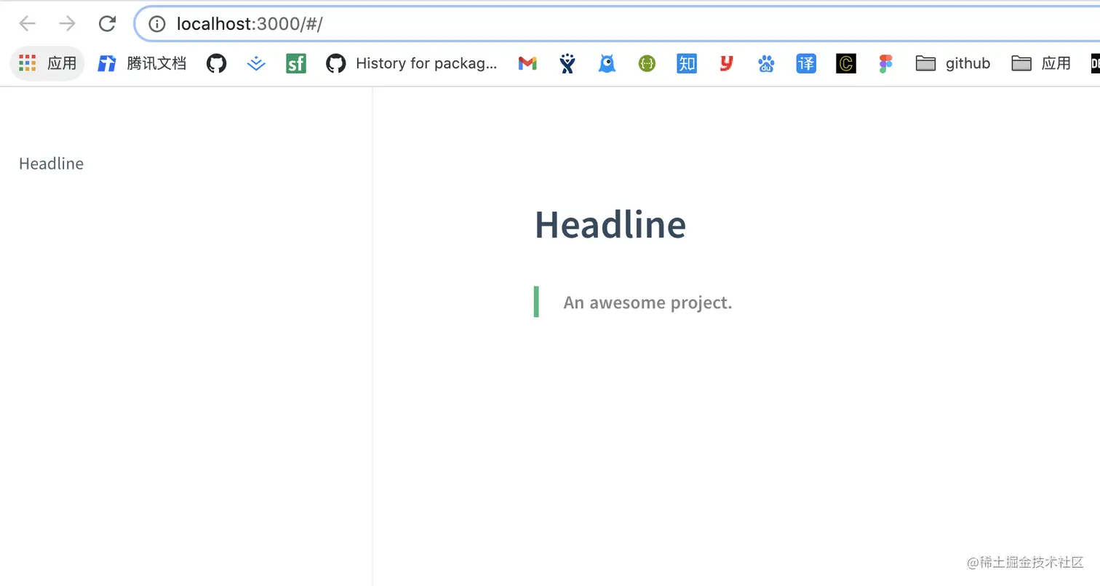Viewport: 1100px width, 586px height.
Task: Select Headline in the sidebar
Action: (x=51, y=164)
